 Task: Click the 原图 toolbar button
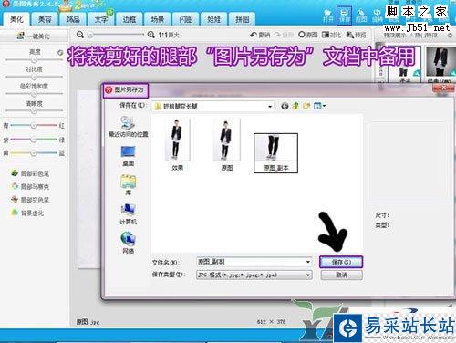[x=308, y=35]
